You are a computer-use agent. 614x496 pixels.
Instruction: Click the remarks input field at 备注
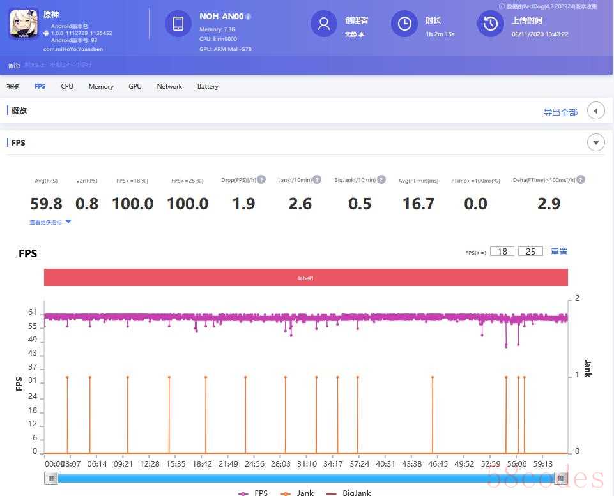58,65
